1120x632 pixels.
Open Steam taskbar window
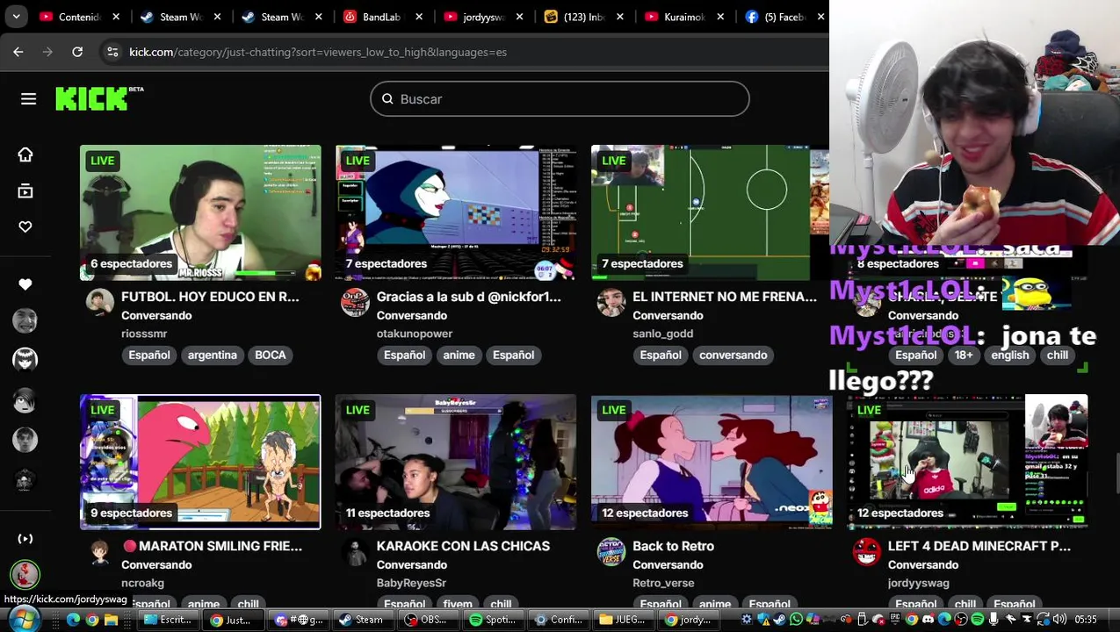(362, 620)
